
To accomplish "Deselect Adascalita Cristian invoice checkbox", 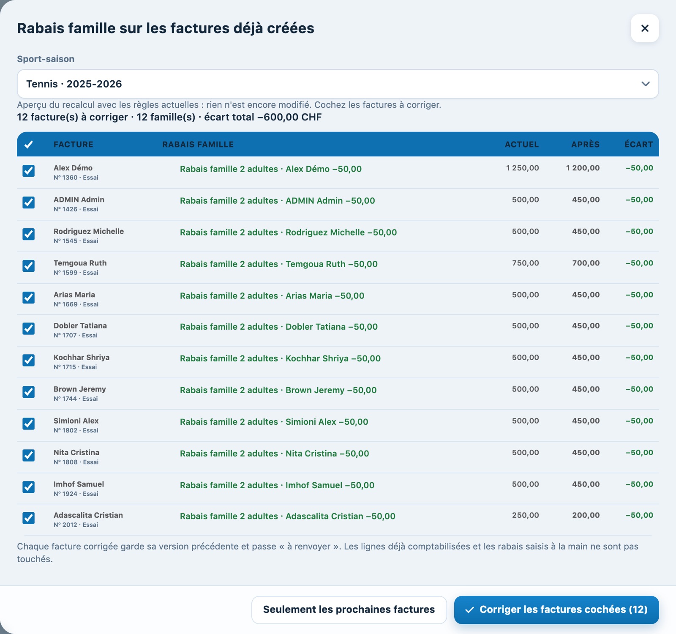I will coord(28,518).
